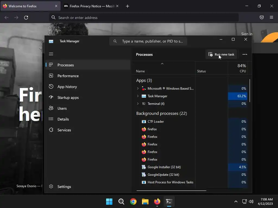Click the Firefox icon on taskbar
278x208 pixels.
coord(157,201)
